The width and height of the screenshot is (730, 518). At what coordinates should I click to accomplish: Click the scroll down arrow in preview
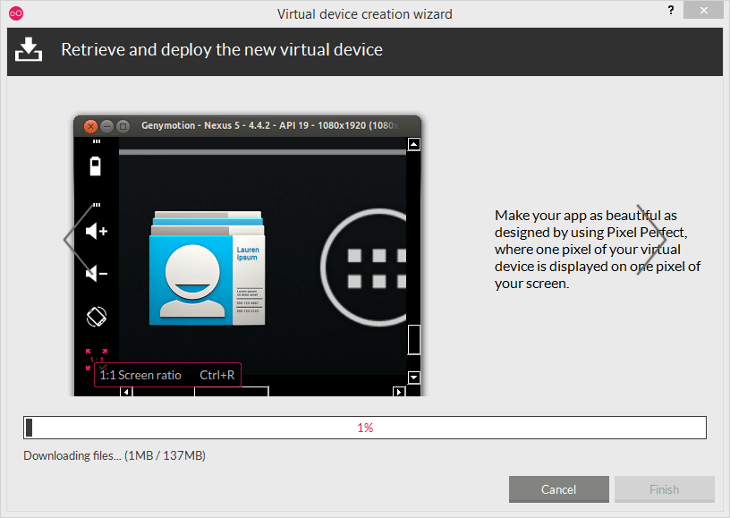tap(413, 377)
